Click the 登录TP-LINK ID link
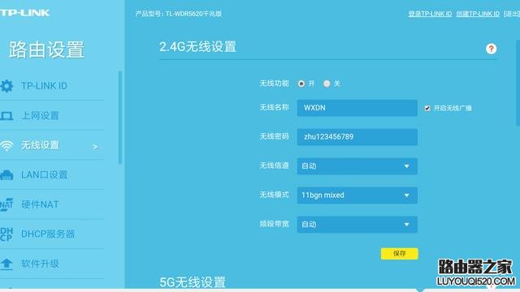This screenshot has width=520, height=292. pos(430,14)
